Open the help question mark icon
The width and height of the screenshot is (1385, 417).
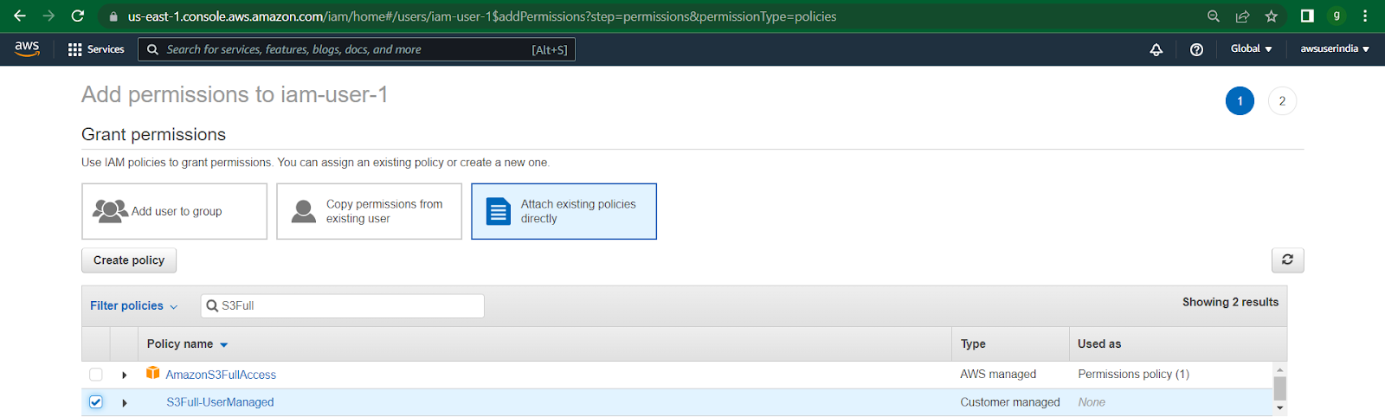1196,49
